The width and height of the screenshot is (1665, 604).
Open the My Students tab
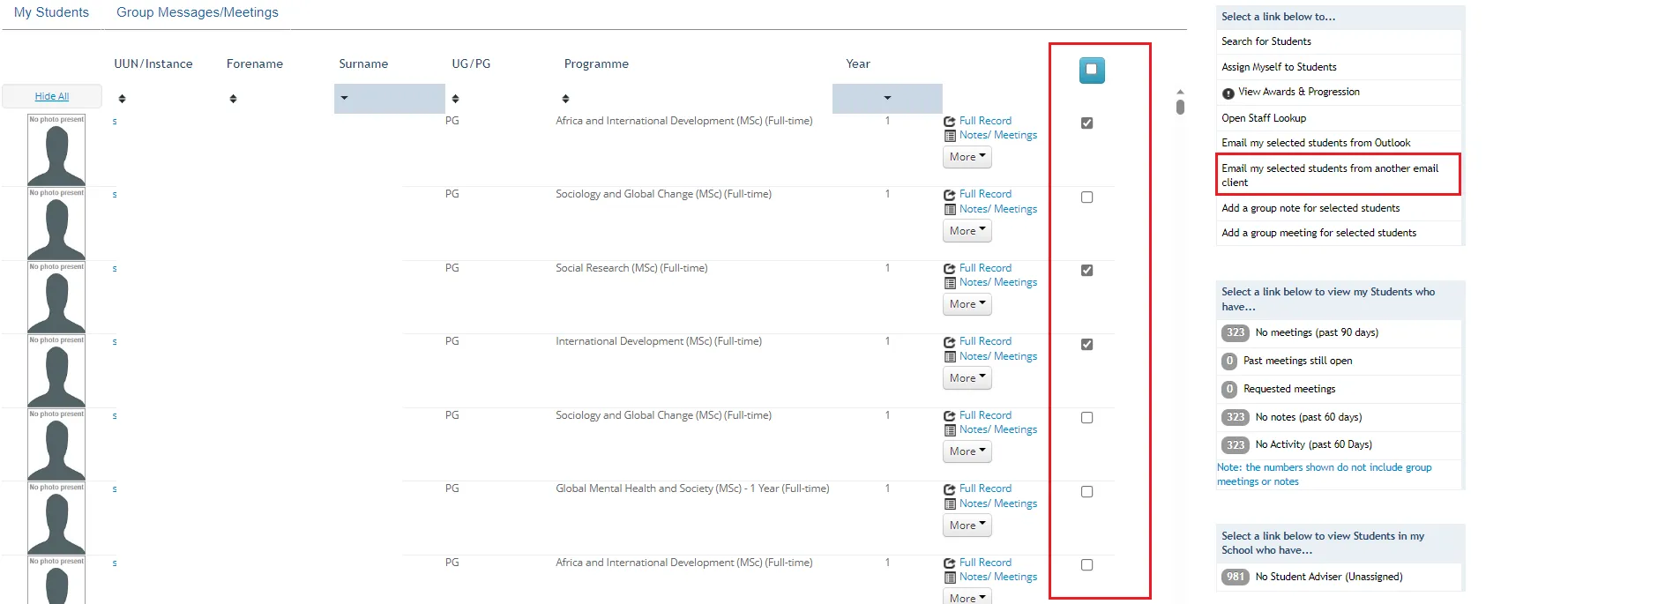click(x=51, y=12)
